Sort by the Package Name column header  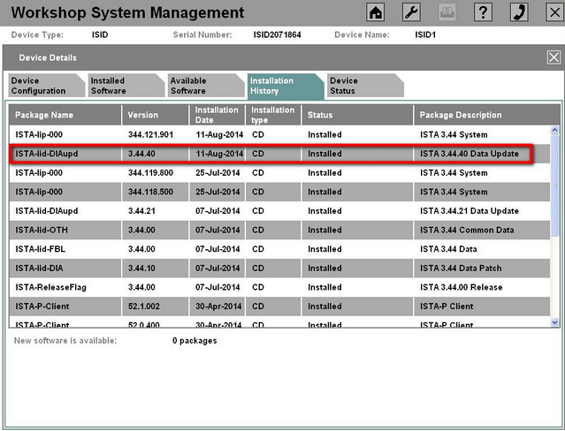[65, 115]
